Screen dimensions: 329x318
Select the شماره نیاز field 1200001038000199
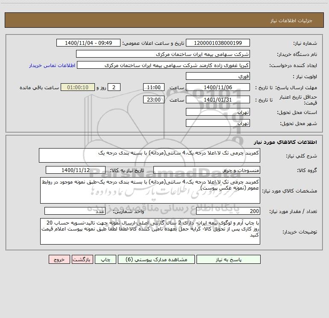pos(218,43)
